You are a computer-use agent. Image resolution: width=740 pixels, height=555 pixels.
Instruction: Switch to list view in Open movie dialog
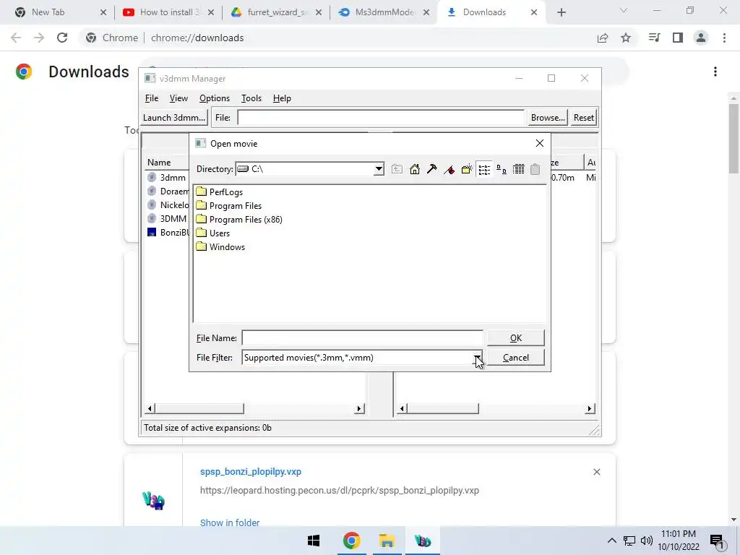(x=483, y=169)
